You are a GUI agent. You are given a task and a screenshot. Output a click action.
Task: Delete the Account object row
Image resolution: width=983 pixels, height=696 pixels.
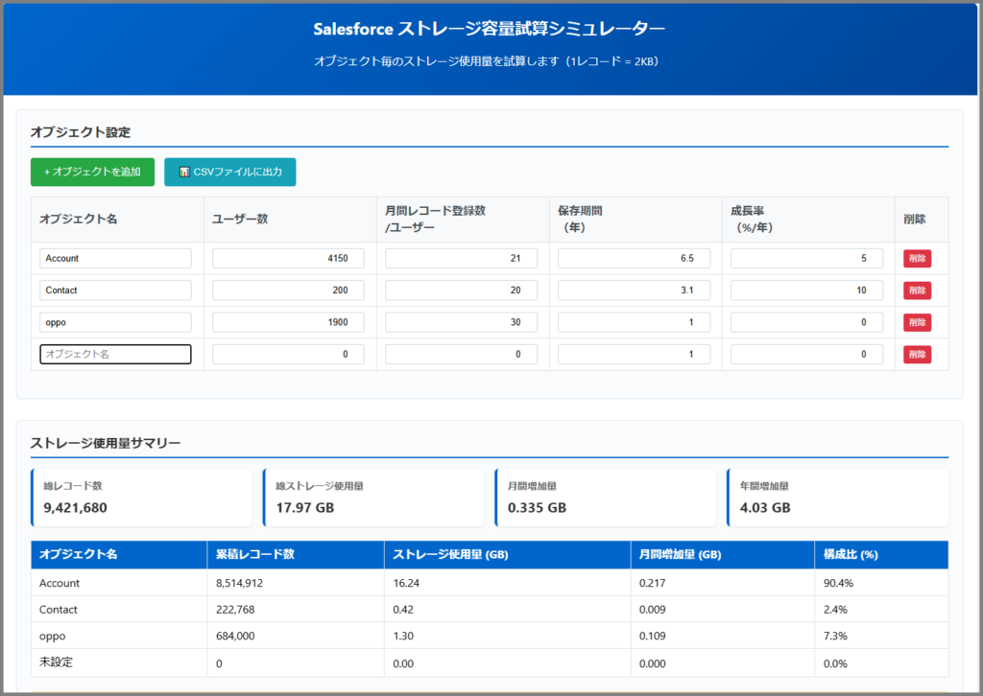tap(916, 259)
